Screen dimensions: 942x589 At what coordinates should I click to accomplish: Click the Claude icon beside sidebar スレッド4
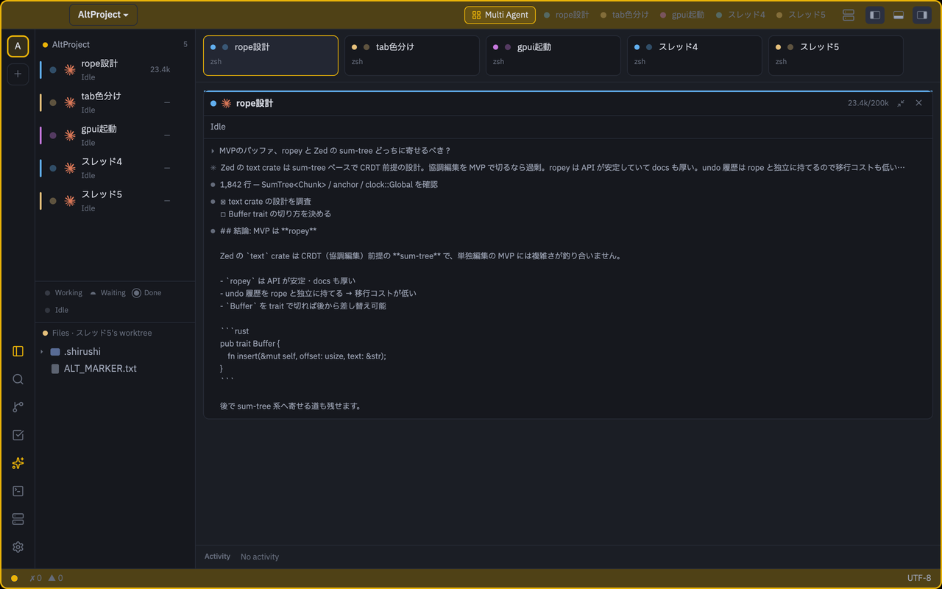tap(70, 168)
